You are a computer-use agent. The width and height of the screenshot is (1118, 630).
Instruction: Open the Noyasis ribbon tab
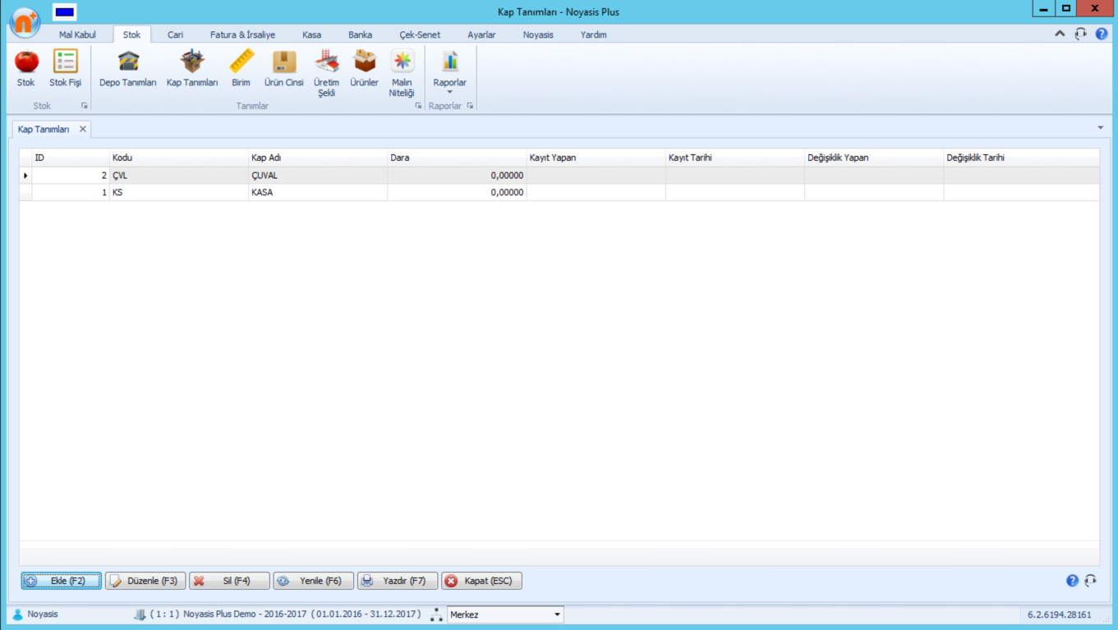point(538,35)
